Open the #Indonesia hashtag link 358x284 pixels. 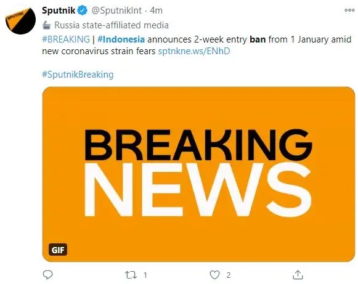tap(121, 39)
